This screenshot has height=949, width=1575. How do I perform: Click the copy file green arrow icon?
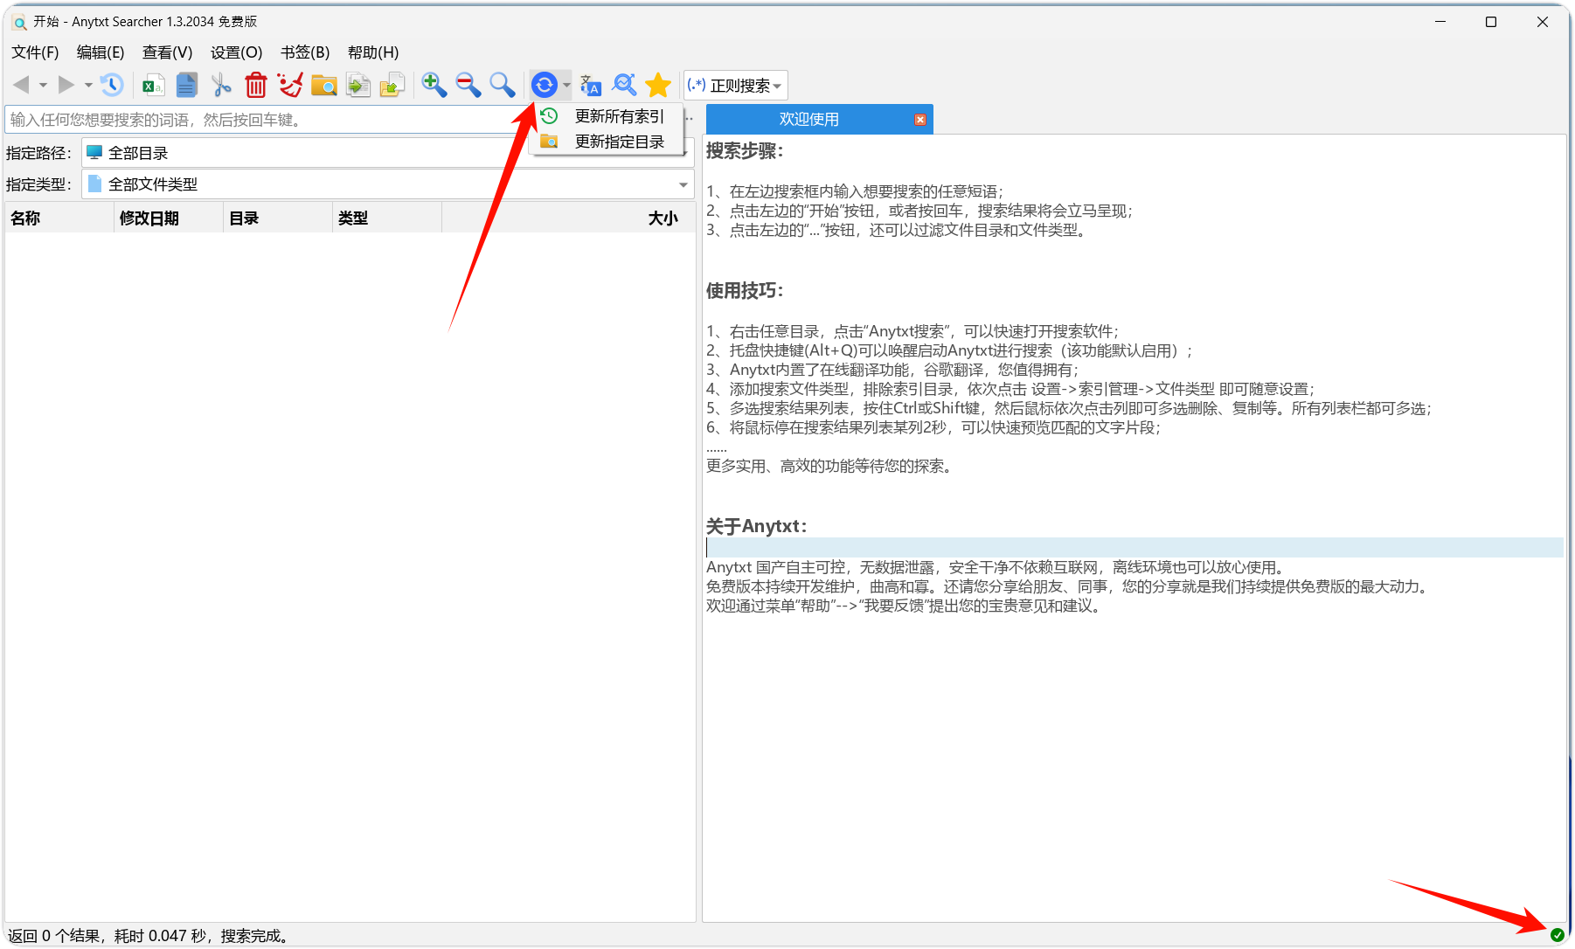tap(358, 85)
